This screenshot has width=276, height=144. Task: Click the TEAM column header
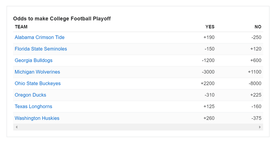tap(21, 27)
